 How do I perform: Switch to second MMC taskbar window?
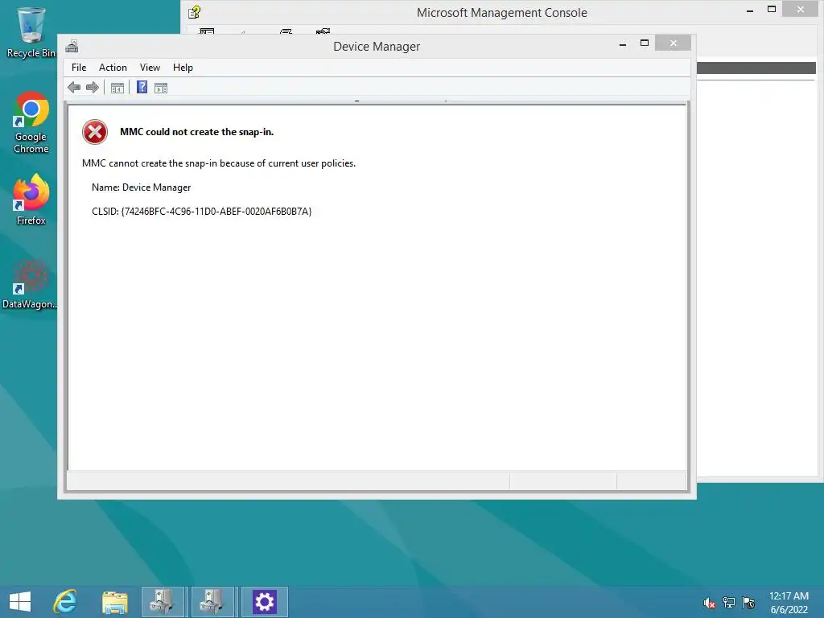tap(212, 602)
